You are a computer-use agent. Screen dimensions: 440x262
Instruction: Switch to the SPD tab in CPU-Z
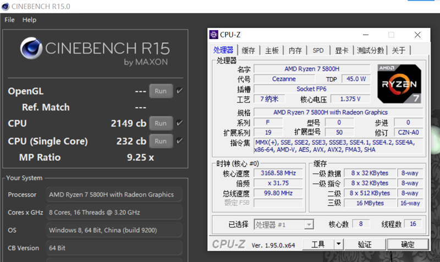click(x=318, y=51)
